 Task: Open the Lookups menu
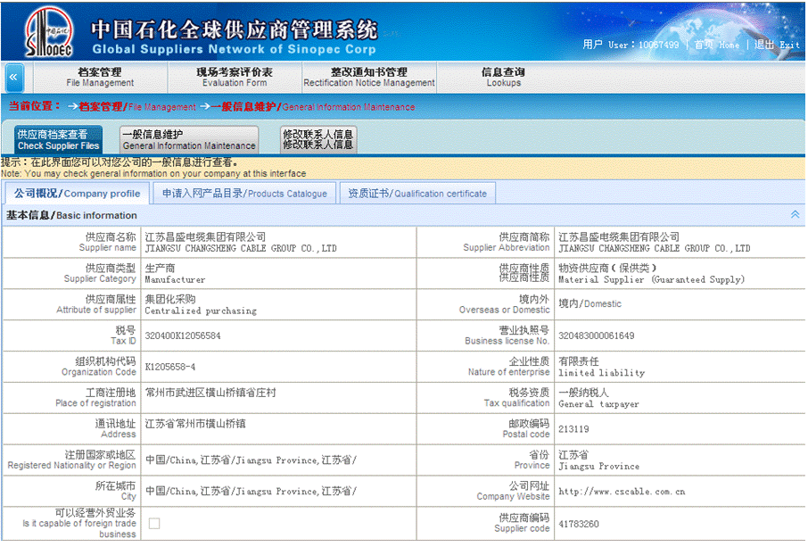[503, 78]
